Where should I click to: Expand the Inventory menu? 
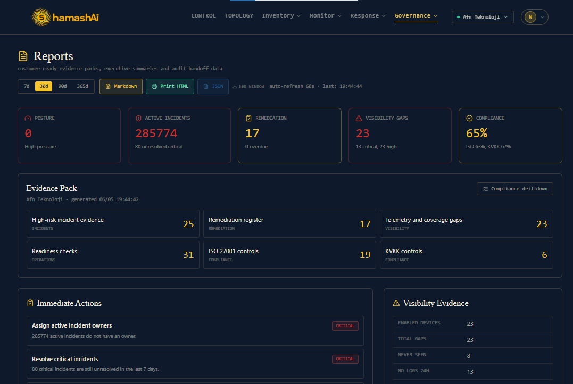(x=281, y=16)
